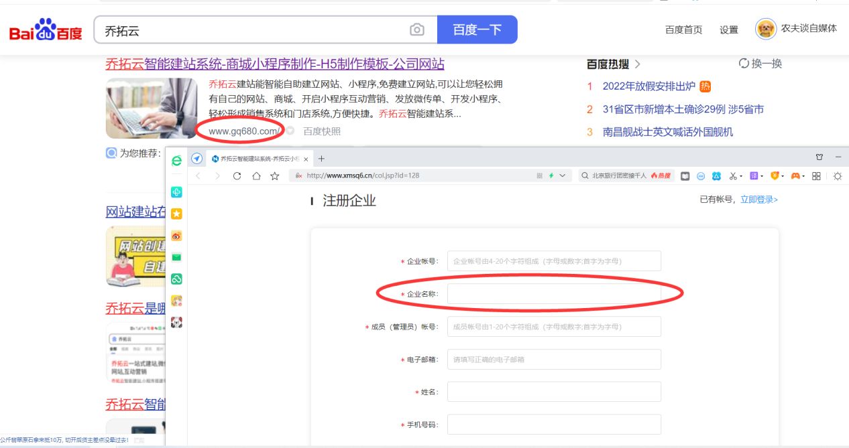Screen dimensions: 849x448
Task: Open the screenshot scissors tool
Action: tap(733, 175)
